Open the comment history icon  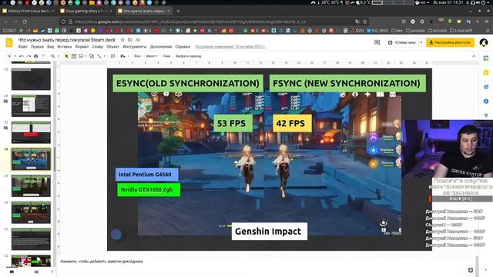point(377,42)
